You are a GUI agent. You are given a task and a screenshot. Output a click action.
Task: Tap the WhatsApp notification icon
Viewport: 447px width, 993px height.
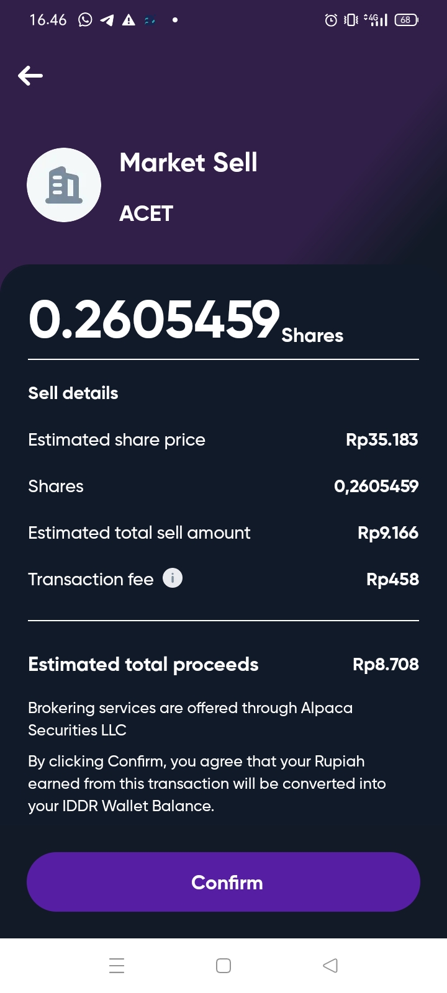85,20
